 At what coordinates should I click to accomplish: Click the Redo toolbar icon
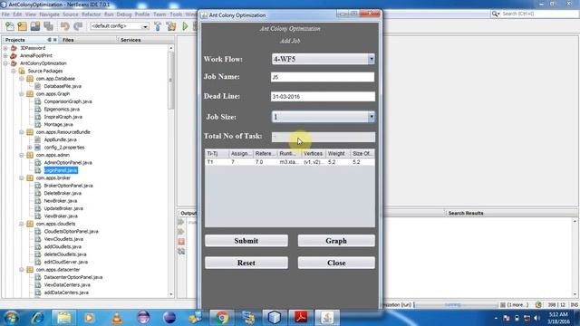[78, 26]
